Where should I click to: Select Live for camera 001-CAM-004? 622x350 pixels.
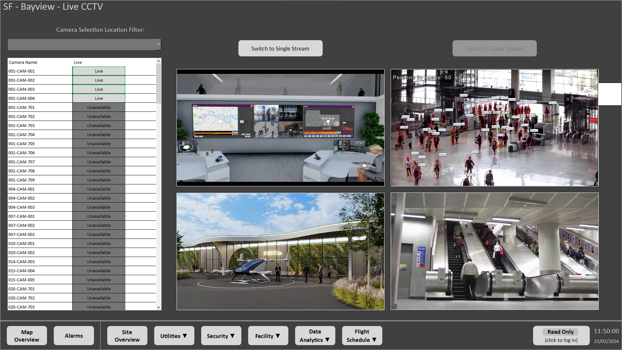(x=98, y=98)
